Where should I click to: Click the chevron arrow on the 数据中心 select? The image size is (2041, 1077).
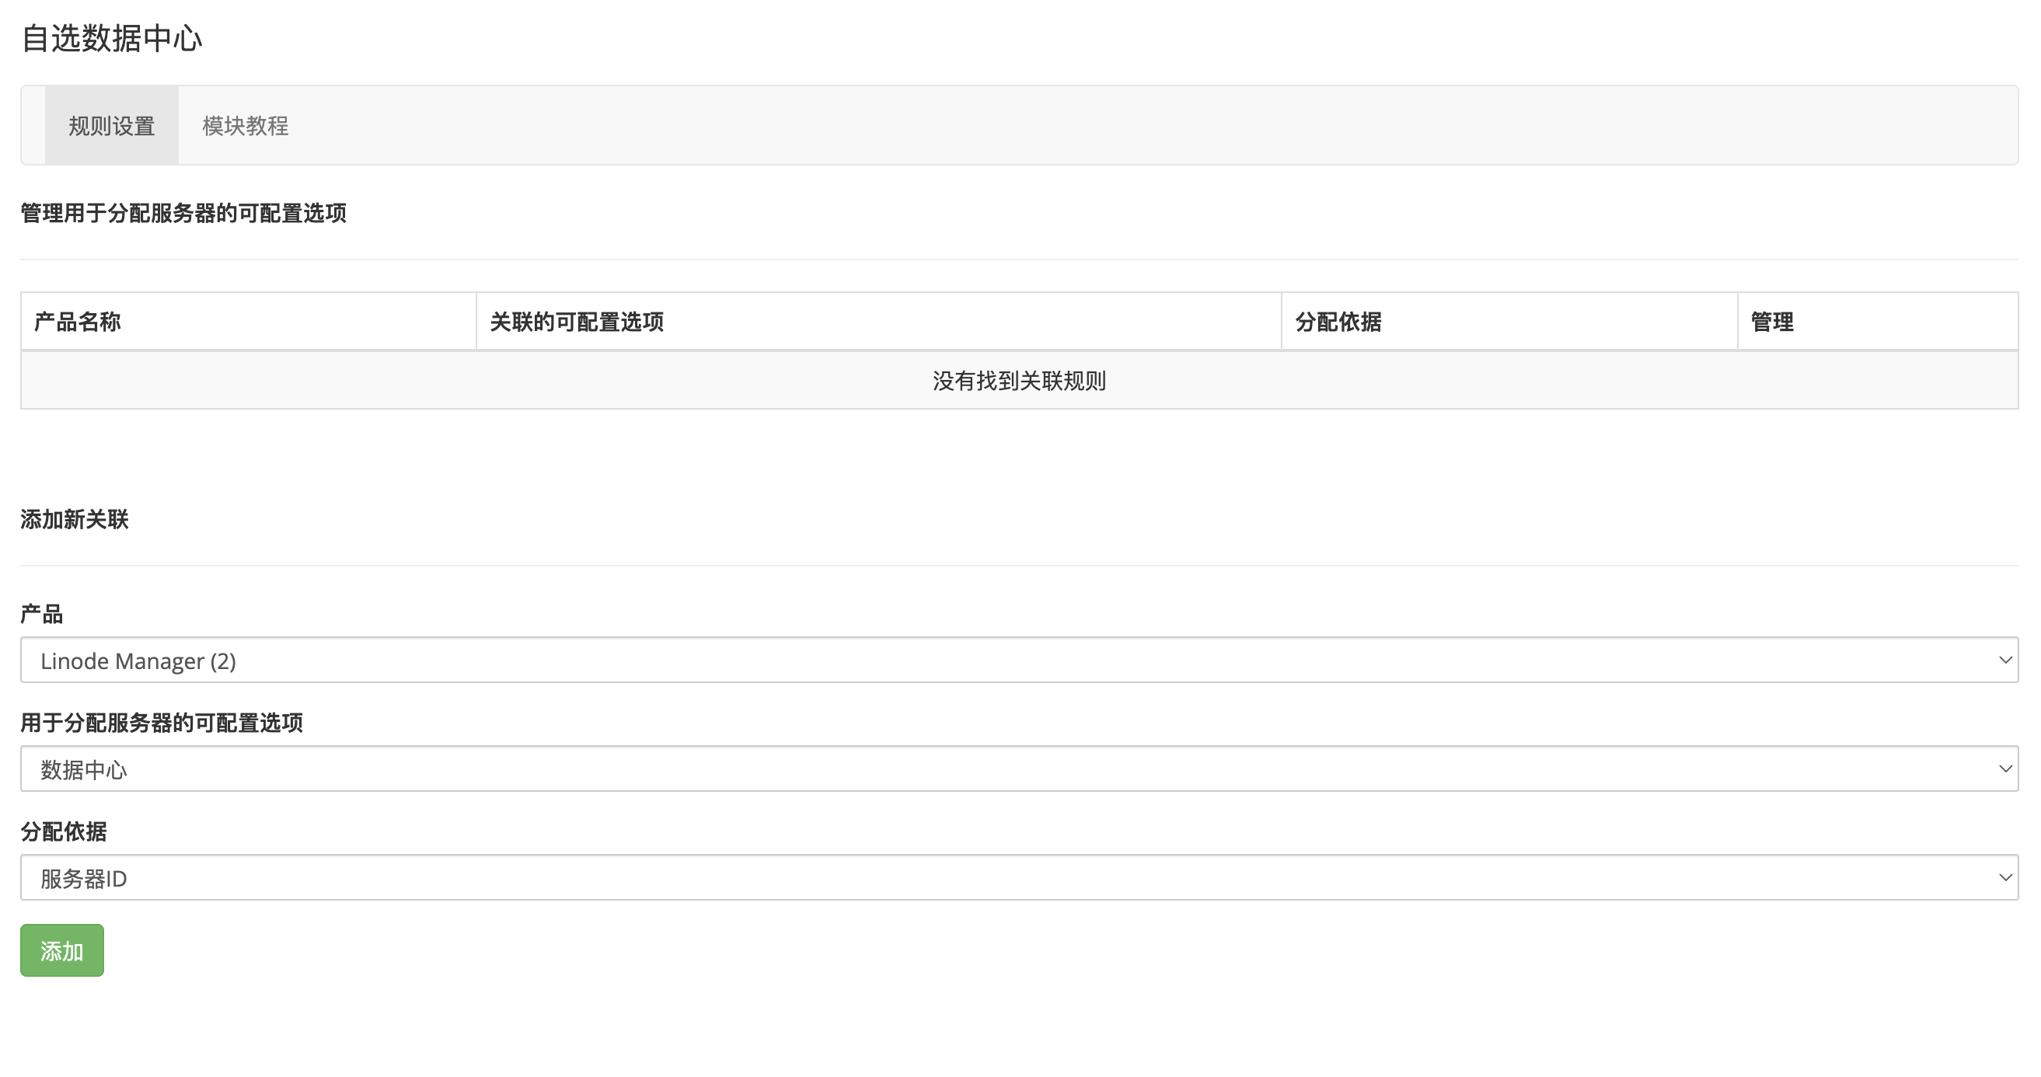click(2004, 769)
